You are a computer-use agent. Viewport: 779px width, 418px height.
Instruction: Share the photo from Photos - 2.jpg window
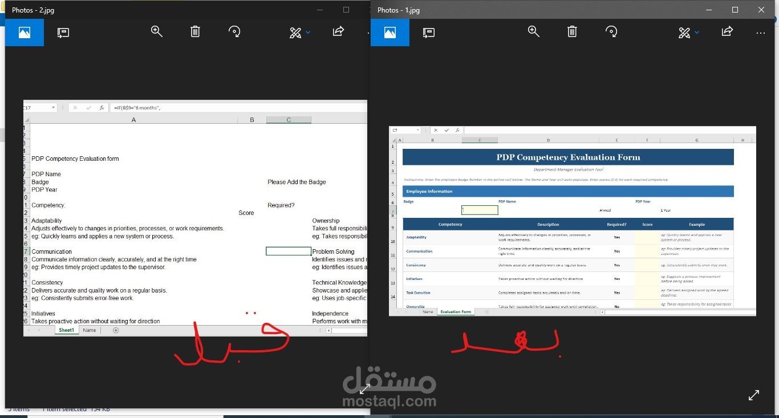point(338,31)
